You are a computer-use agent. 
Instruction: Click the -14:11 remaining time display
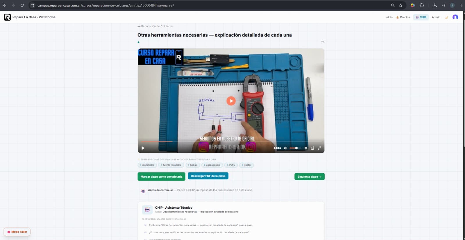pyautogui.click(x=277, y=148)
